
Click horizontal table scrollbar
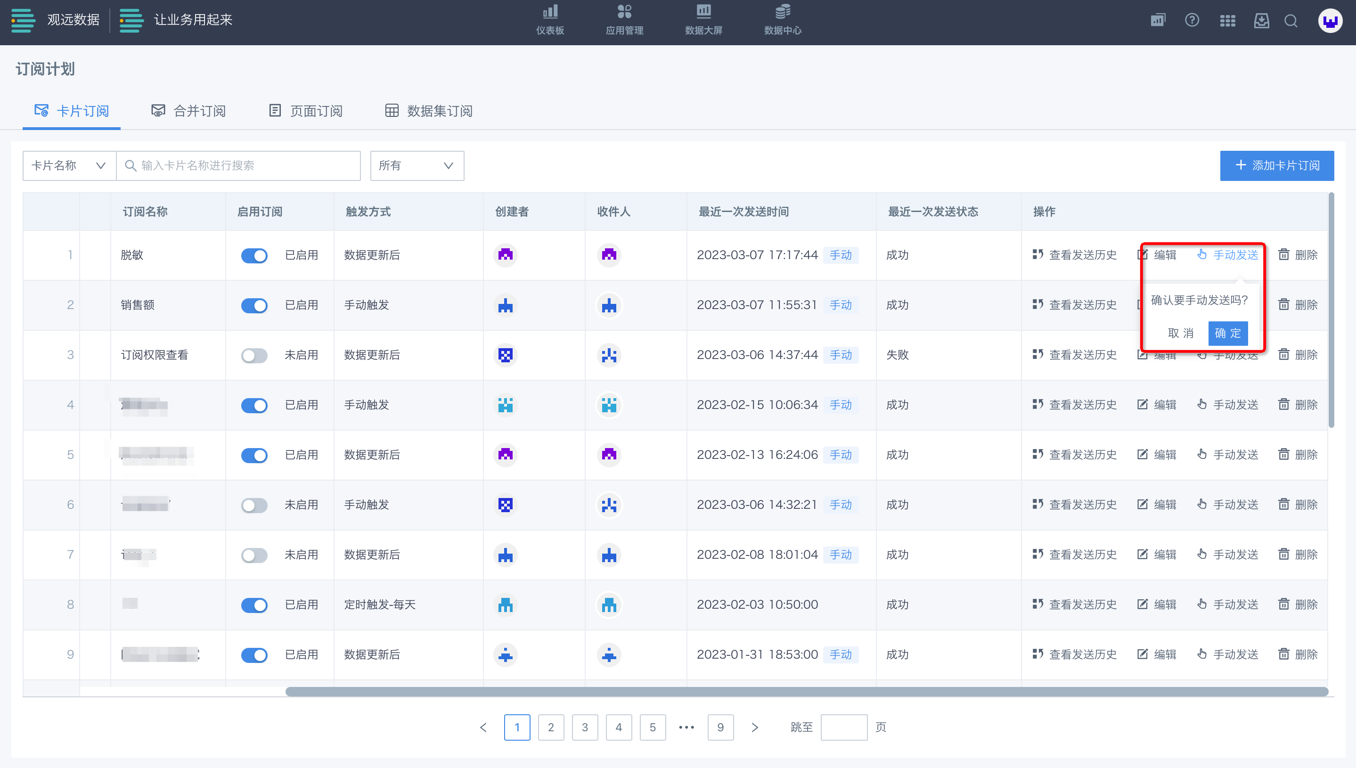pyautogui.click(x=807, y=692)
